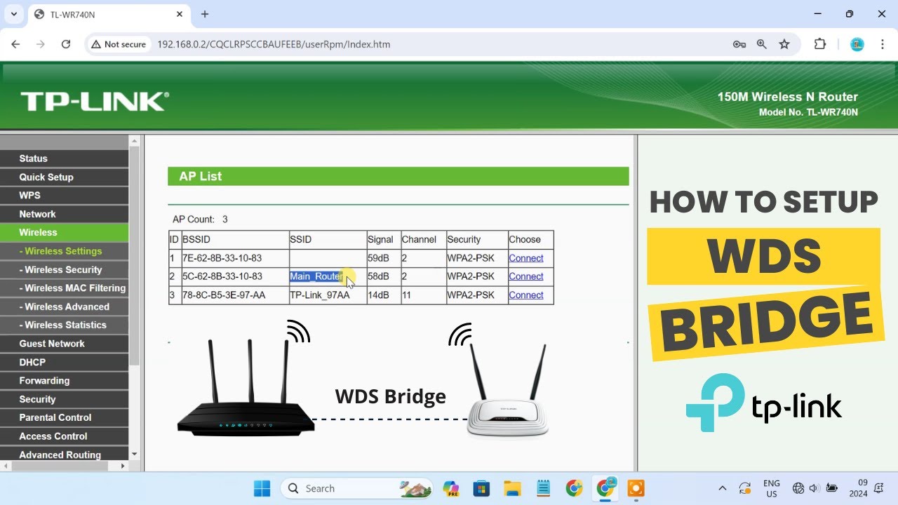Viewport: 898px width, 505px height.
Task: Connect to the Main_Router network
Action: [526, 276]
